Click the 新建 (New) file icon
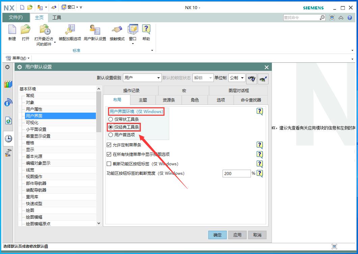This screenshot has height=254, width=358. pyautogui.click(x=12, y=30)
